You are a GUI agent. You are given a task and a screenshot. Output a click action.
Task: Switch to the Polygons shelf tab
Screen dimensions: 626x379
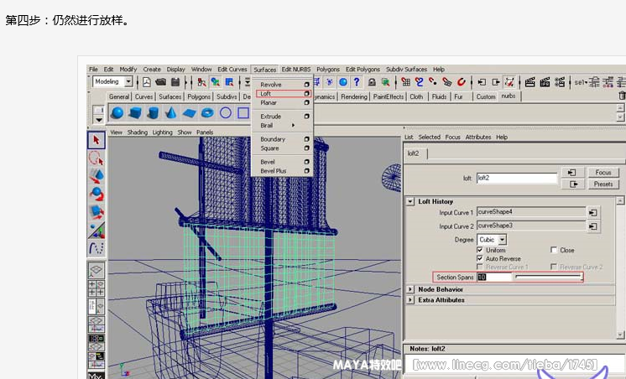click(199, 97)
